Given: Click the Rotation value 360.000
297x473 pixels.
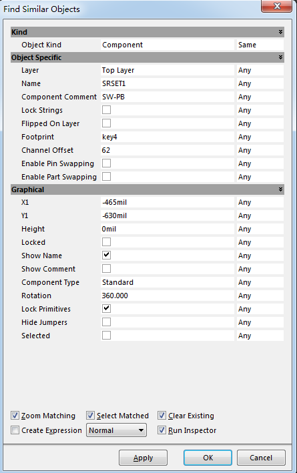Looking at the screenshot, I should click(x=168, y=296).
